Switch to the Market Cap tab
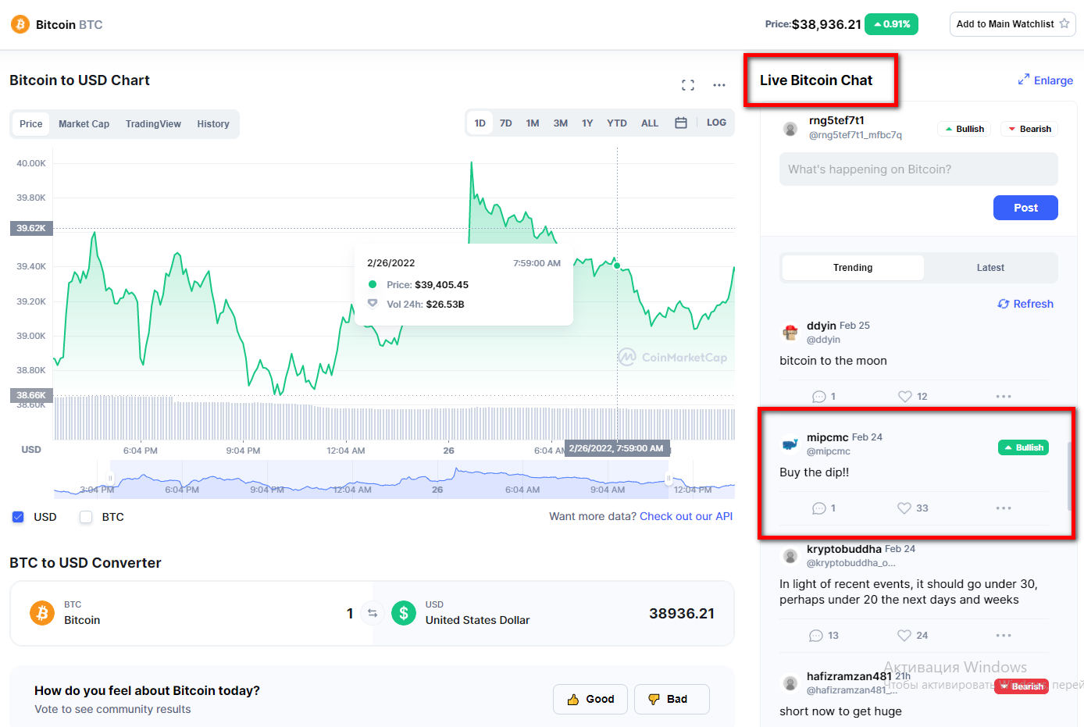 [84, 124]
